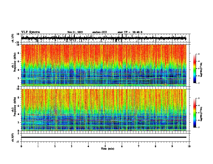The height and width of the screenshot is (164, 213).
Task: Click time axis tick label "0"
Action: (x=21, y=146)
